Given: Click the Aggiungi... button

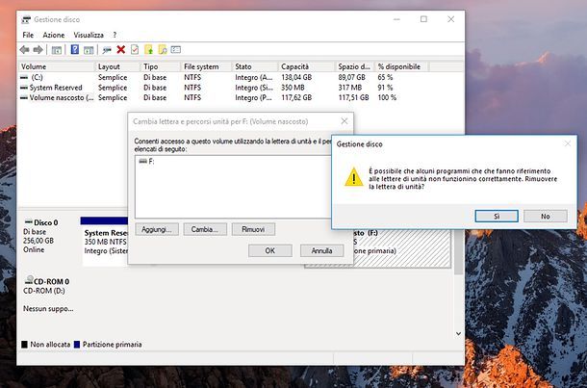Looking at the screenshot, I should point(157,229).
